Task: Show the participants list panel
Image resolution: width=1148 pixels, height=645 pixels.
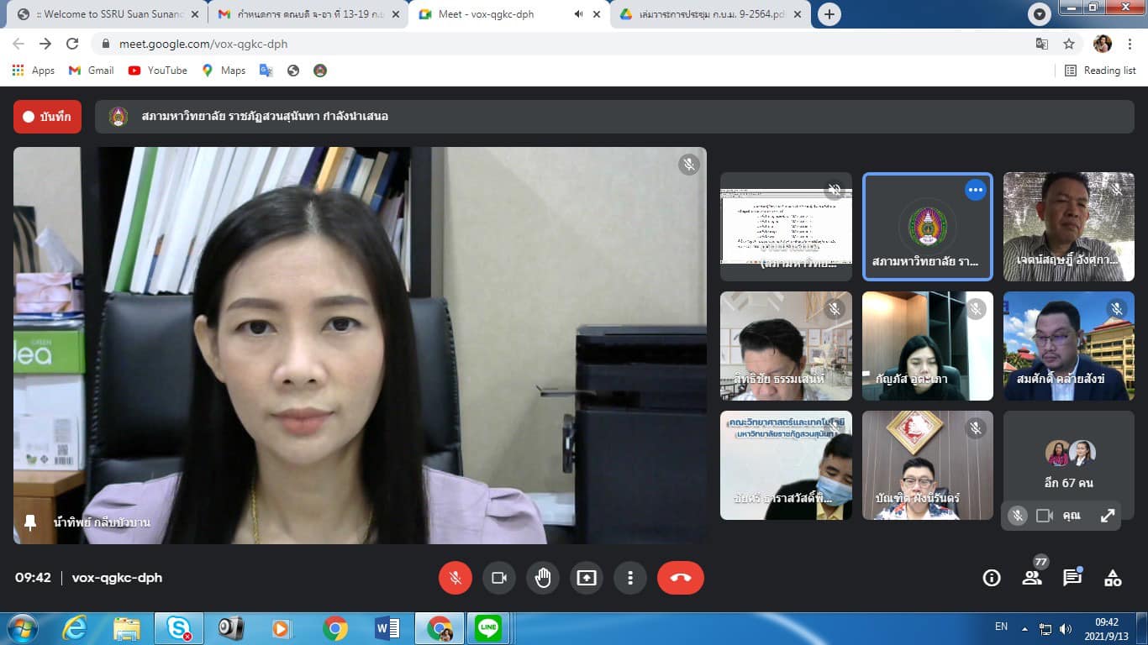Action: click(1032, 578)
